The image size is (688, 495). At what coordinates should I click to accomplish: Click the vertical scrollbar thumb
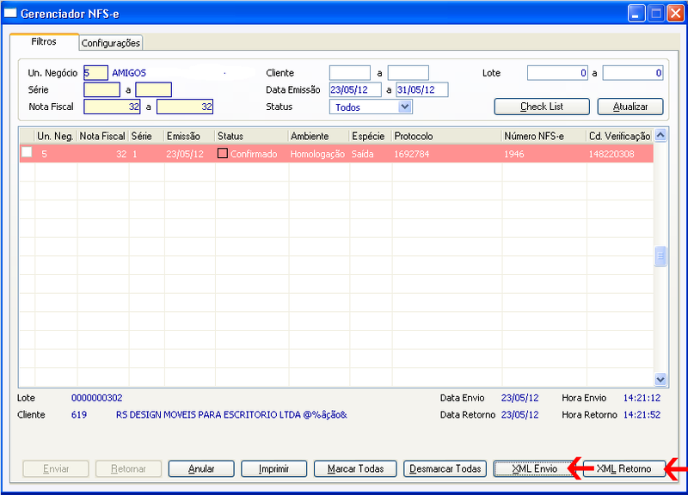point(660,256)
